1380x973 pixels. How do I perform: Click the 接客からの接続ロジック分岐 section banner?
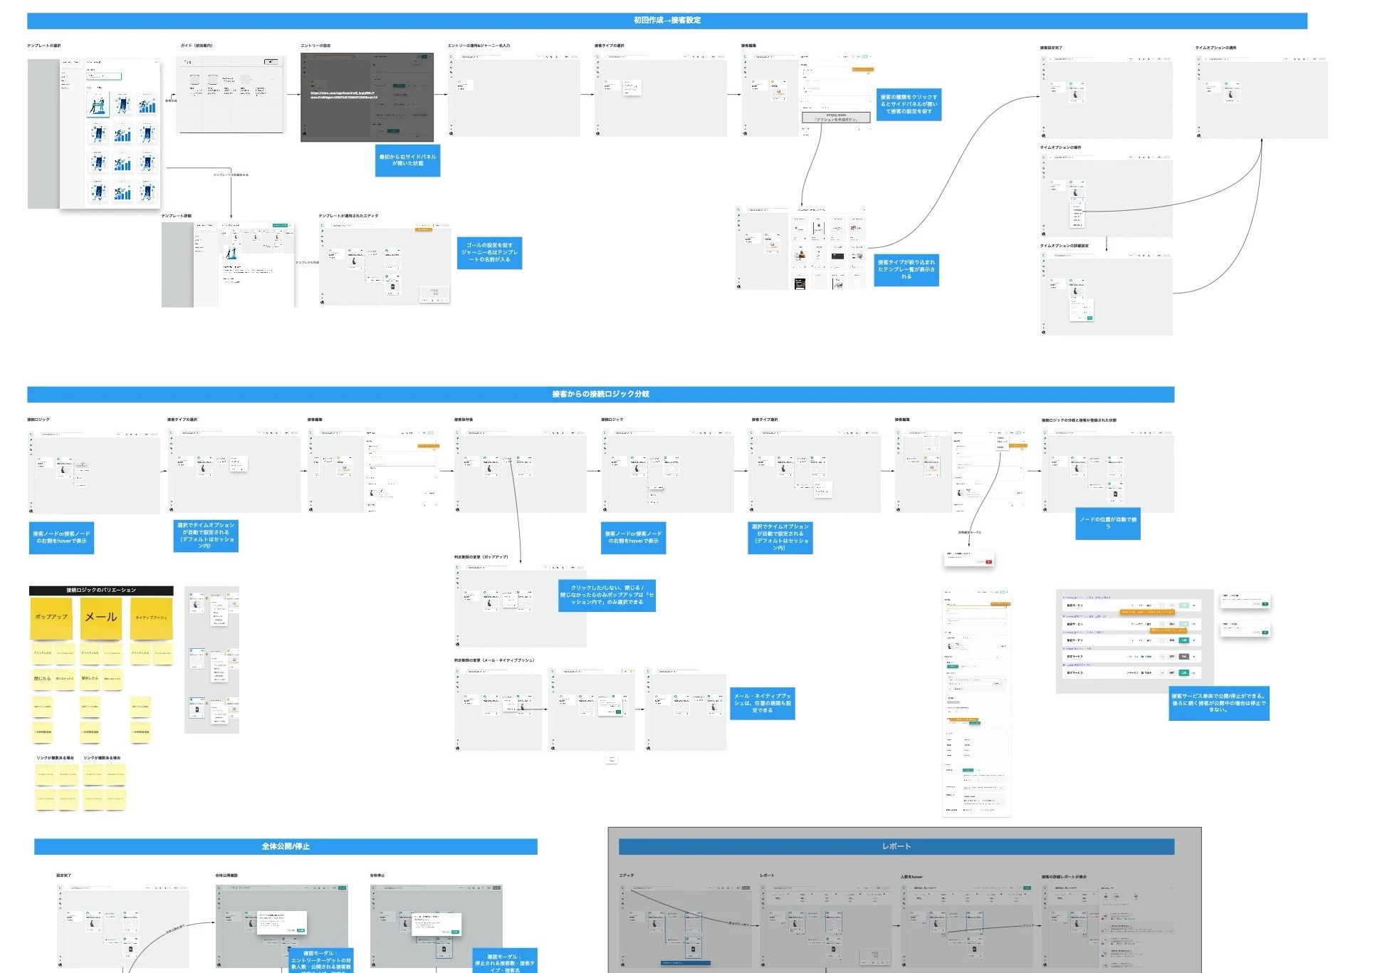(x=600, y=394)
